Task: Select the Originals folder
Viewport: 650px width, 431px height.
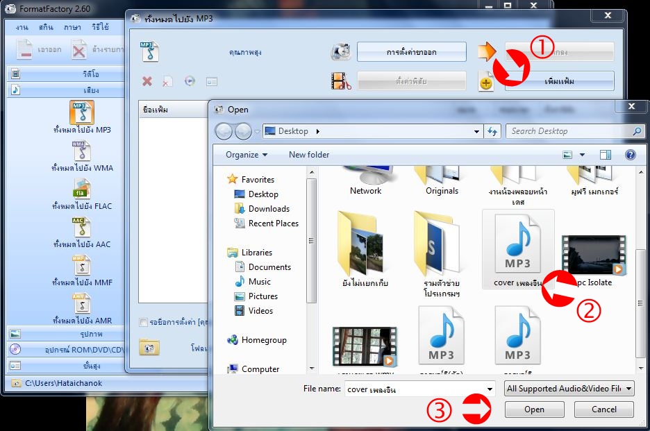Action: (442, 180)
